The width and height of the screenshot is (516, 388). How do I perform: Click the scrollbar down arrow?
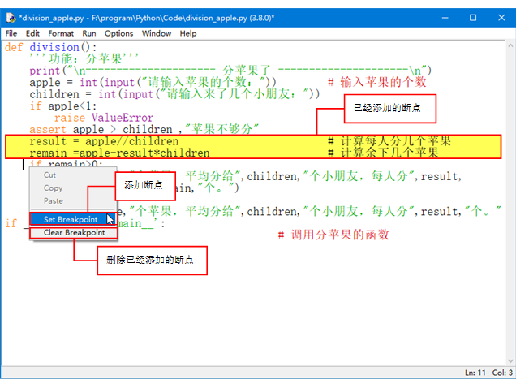coord(510,361)
